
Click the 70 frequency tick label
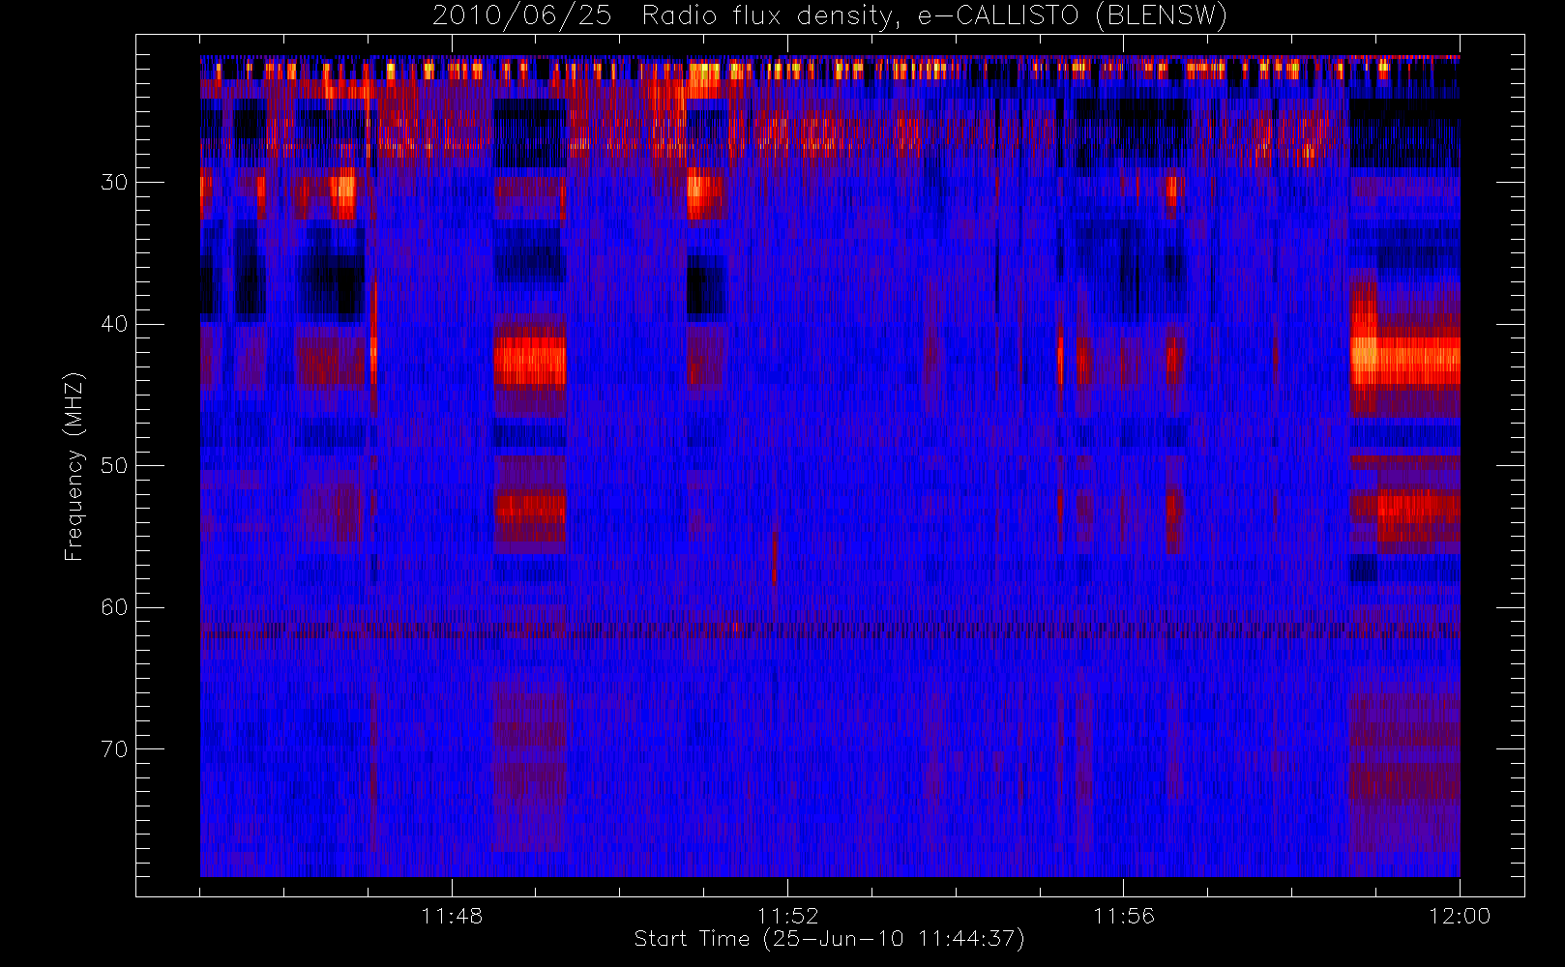click(x=114, y=749)
